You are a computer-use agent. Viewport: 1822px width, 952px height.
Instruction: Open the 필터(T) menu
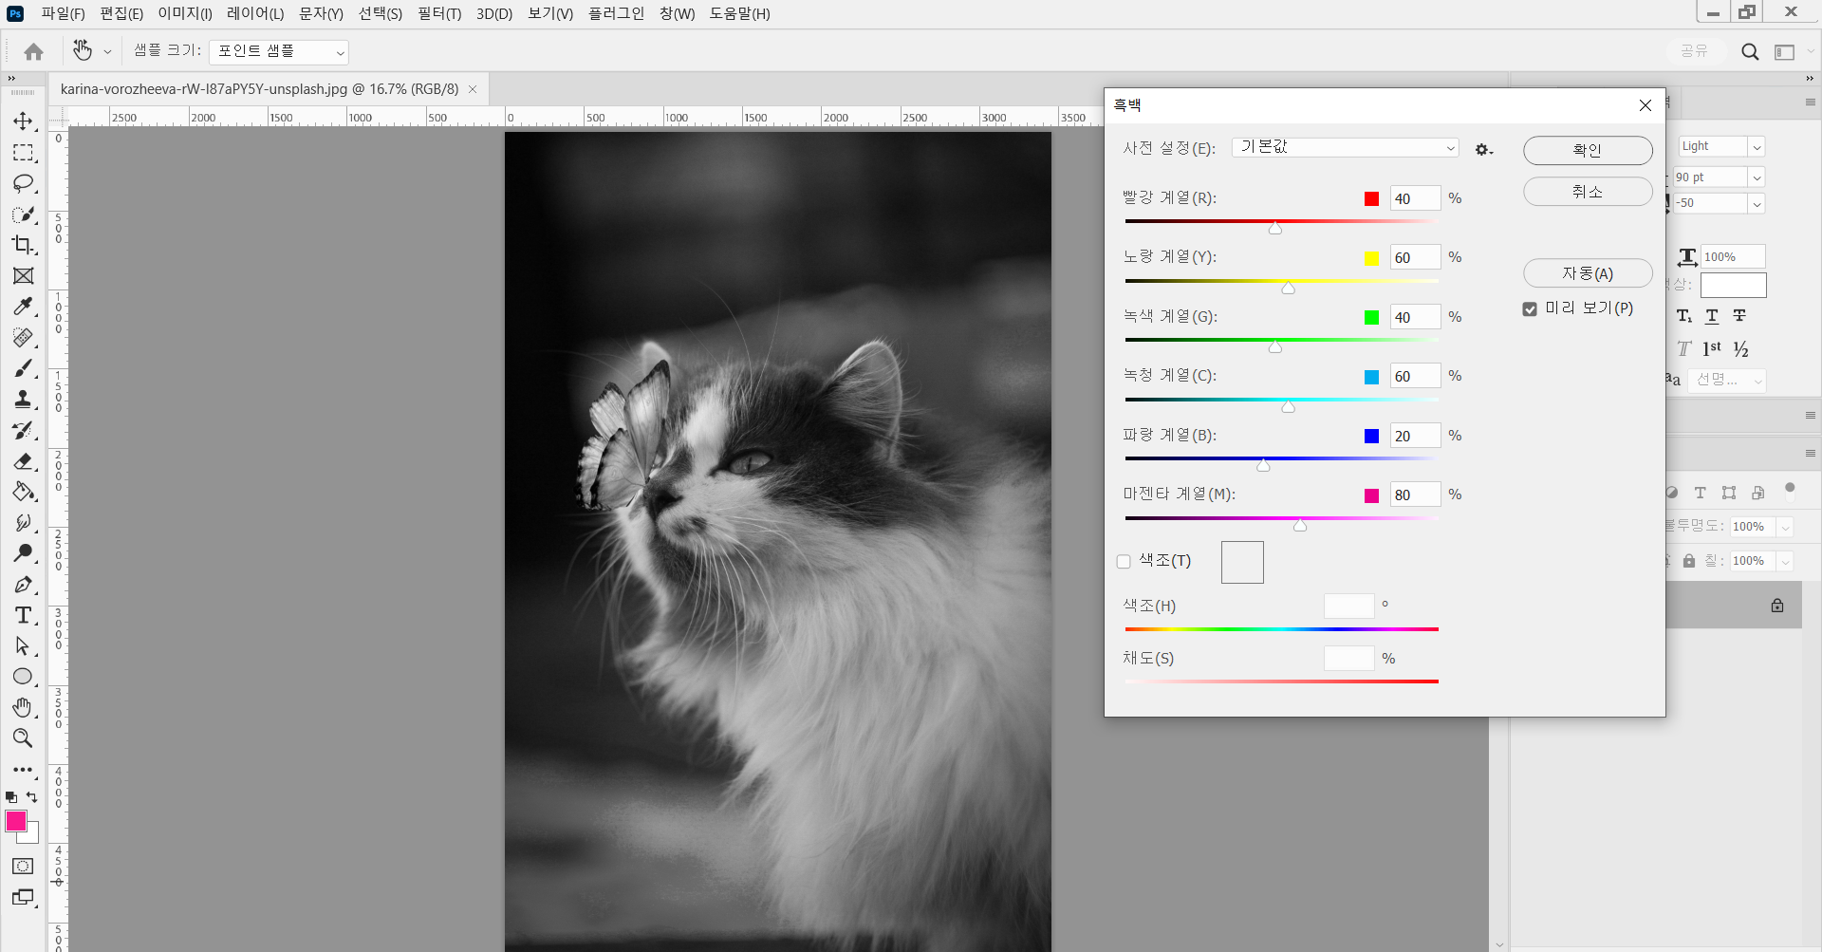pos(439,13)
